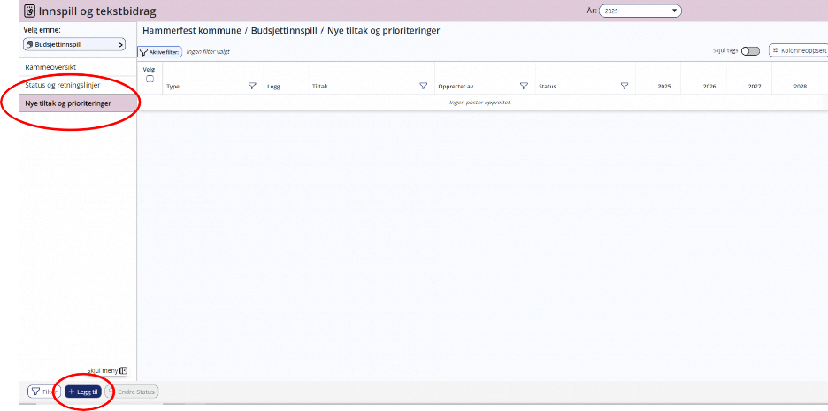Click the Aktive filter funnel button
Screen dimensions: 828x411
159,52
